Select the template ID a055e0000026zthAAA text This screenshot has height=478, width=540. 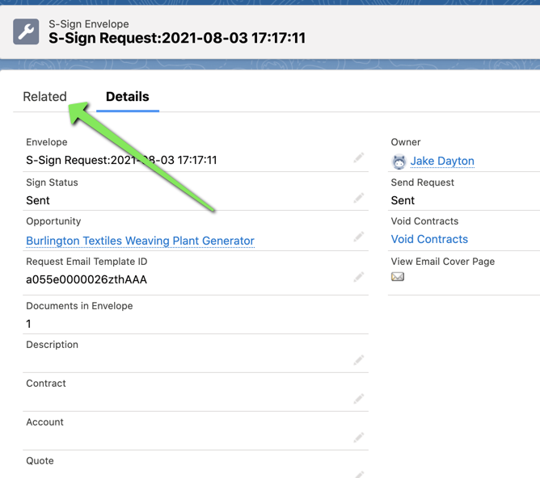click(86, 279)
